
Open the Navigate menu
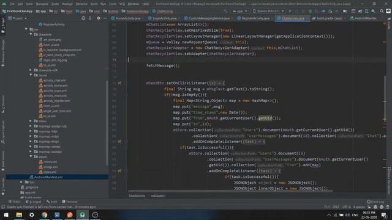pyautogui.click(x=42, y=4)
